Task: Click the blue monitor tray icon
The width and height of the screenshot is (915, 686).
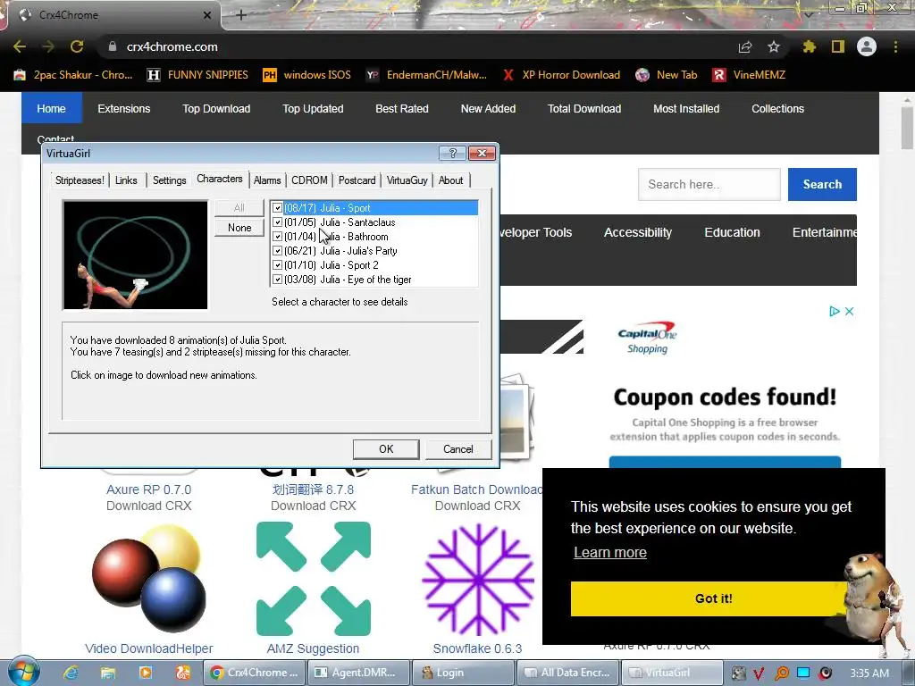Action: click(803, 673)
